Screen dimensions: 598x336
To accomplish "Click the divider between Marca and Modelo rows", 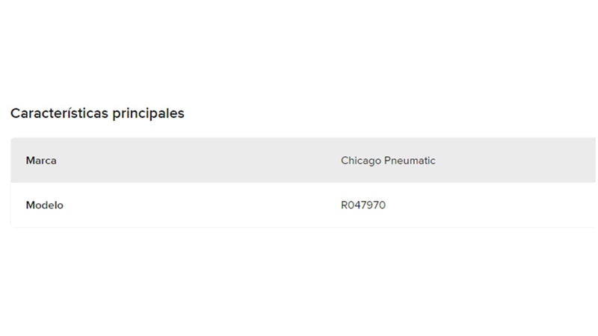I will tap(299, 183).
